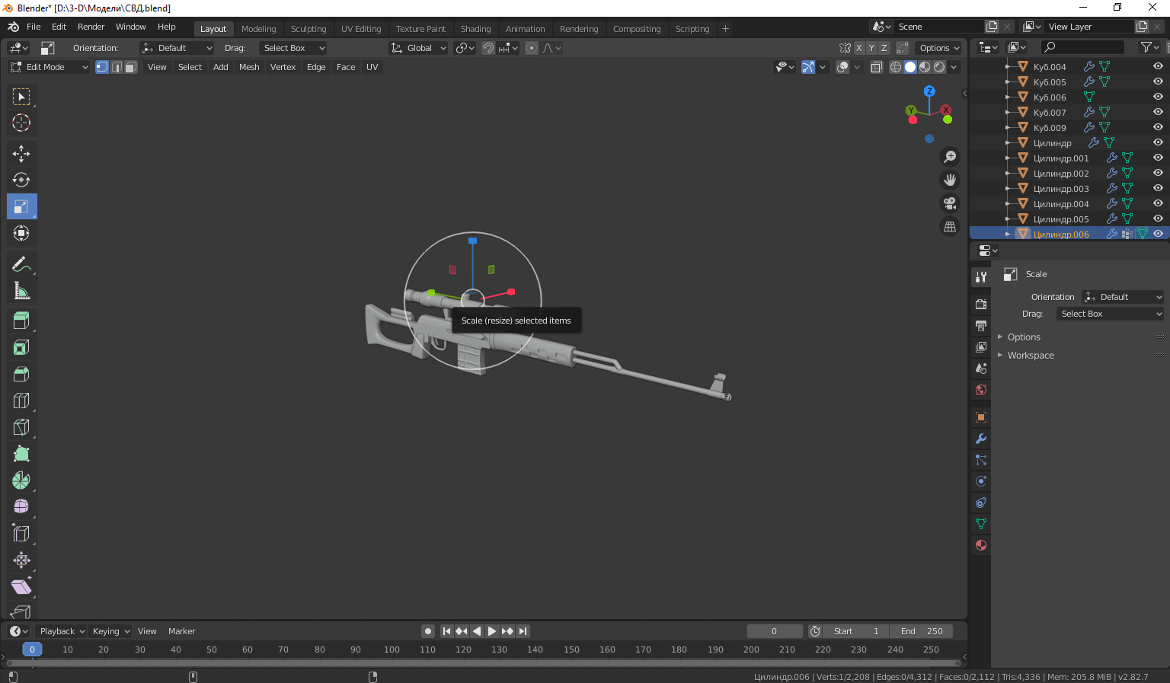The height and width of the screenshot is (683, 1170).
Task: Hide Цилиндр.006 in the outliner
Action: click(x=1158, y=235)
